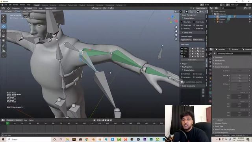Toggle X-ray display icon in viewport header
The image size is (252, 142).
click(192, 11)
